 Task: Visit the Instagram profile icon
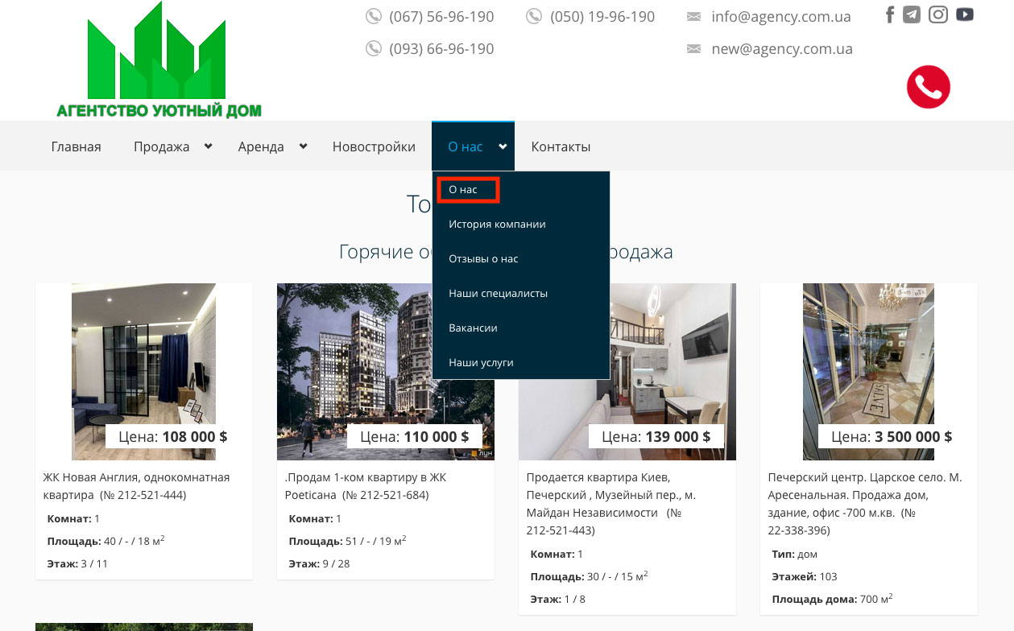tap(938, 15)
